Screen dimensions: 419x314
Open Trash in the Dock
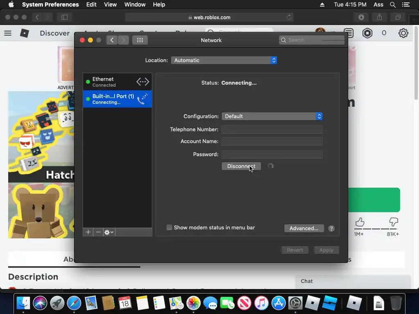click(396, 303)
